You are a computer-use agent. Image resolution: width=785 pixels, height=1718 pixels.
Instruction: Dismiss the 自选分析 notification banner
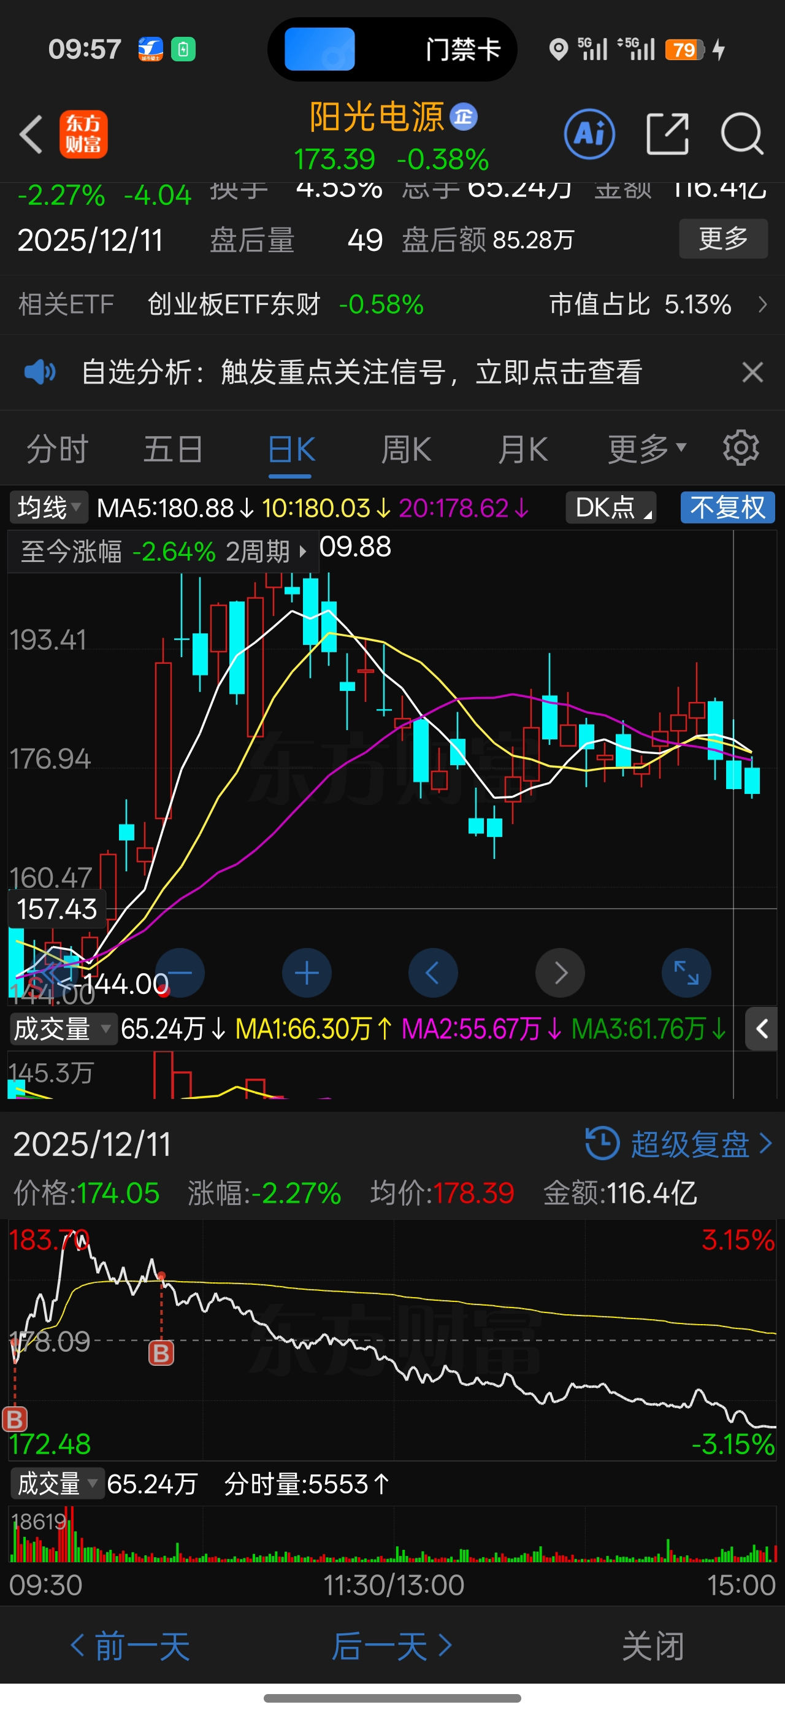[752, 372]
